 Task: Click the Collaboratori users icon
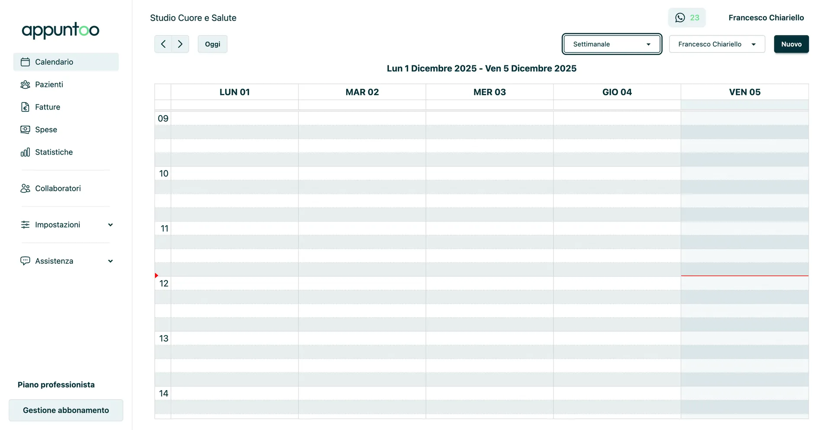(25, 188)
